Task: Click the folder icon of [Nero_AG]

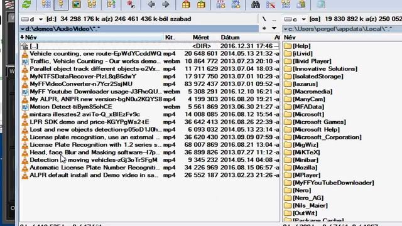Action: (288, 198)
